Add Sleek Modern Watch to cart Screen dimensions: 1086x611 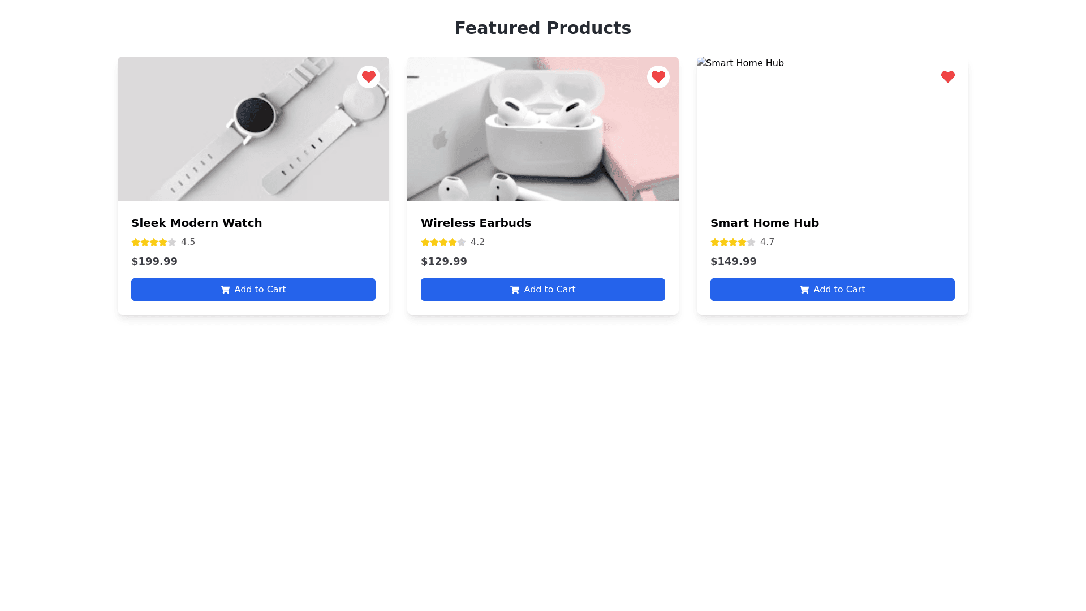pyautogui.click(x=253, y=290)
